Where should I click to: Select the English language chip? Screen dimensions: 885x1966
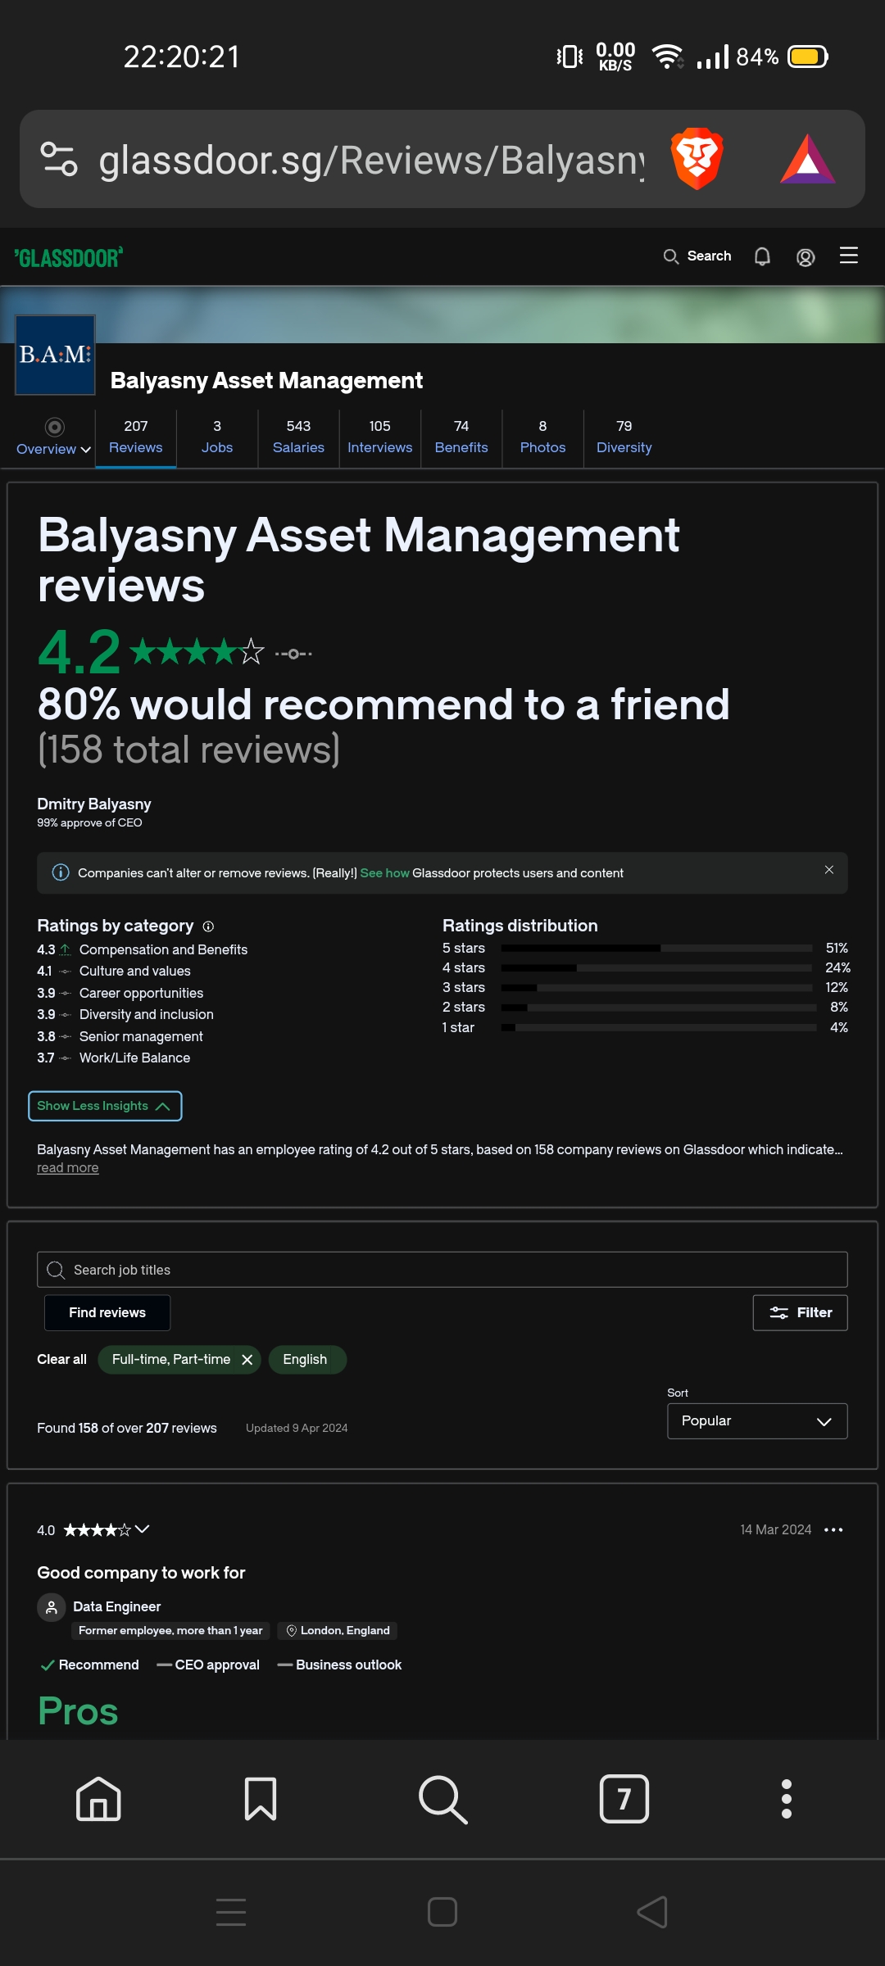[x=306, y=1360]
